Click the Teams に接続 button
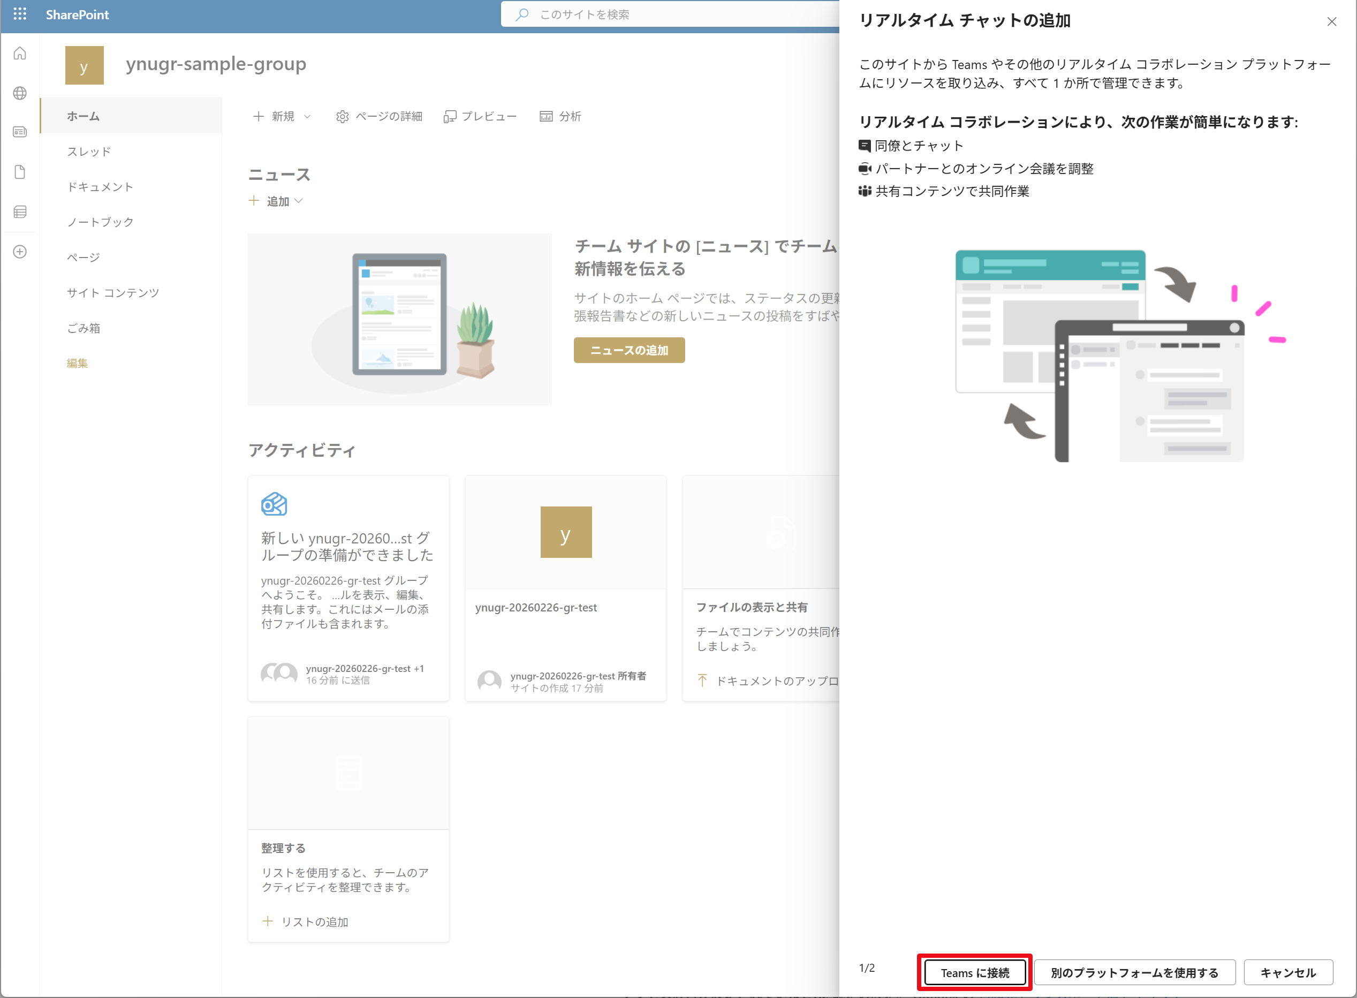Viewport: 1357px width, 998px height. 974,973
